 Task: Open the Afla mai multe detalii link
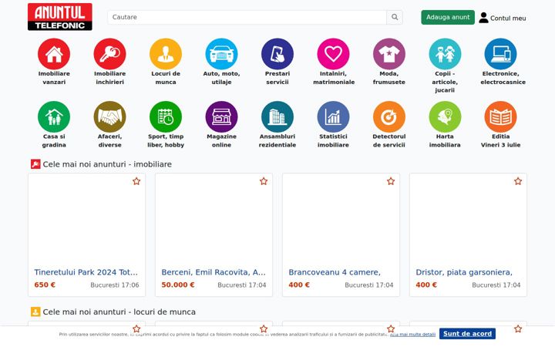point(412,334)
